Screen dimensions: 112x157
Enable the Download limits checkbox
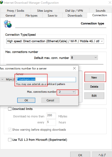click(10, 109)
